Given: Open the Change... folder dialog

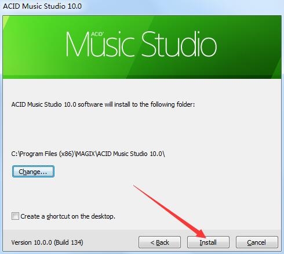Looking at the screenshot, I should 33,172.
